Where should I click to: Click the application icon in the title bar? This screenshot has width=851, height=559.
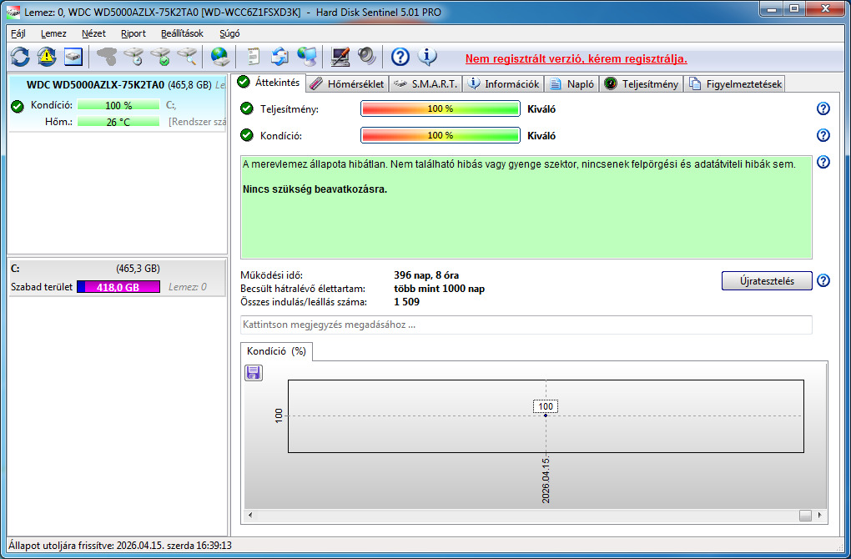coord(13,12)
